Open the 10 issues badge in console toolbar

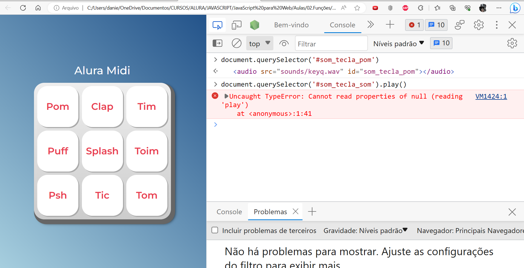(441, 43)
